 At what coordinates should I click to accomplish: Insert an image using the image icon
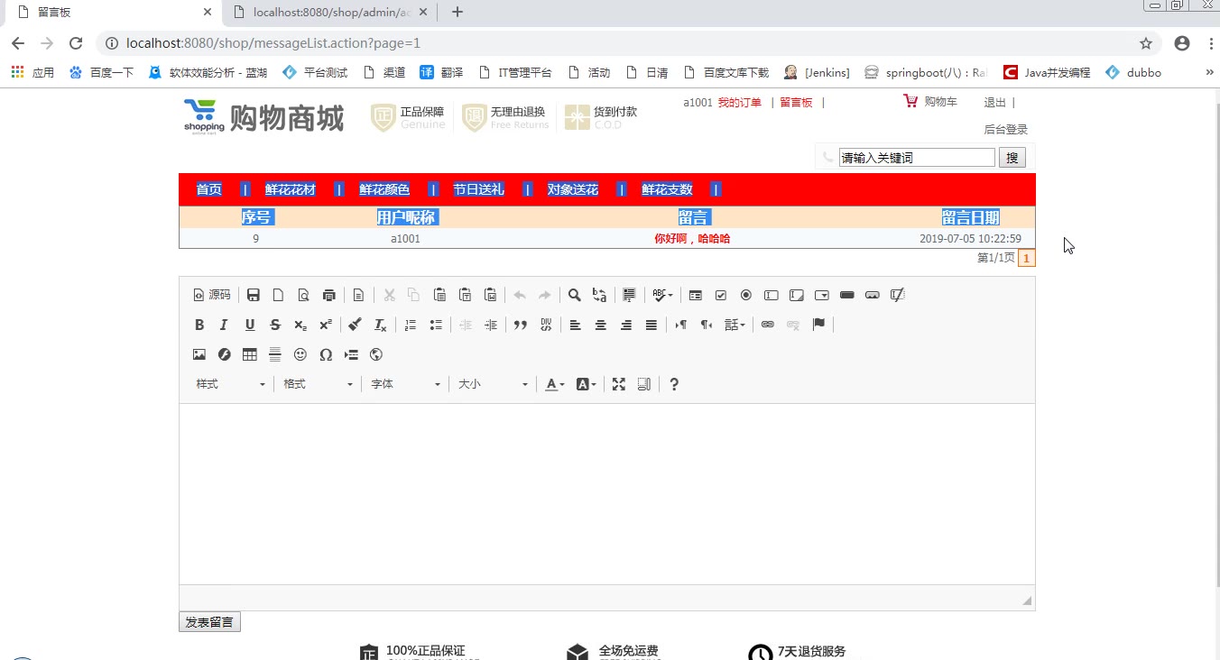pos(199,355)
